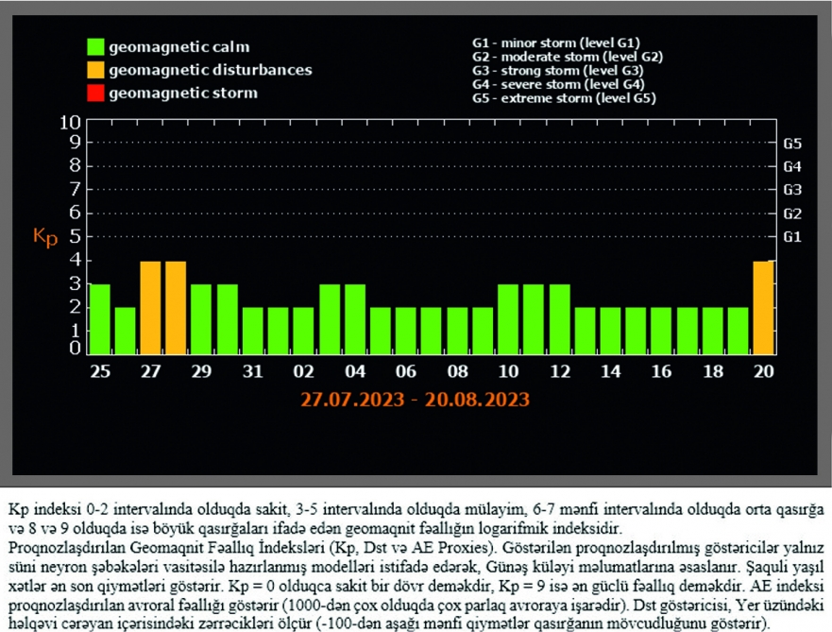Screen dimensions: 832x632
Task: Click the green geomagnetic calm legend swatch
Action: coord(95,46)
